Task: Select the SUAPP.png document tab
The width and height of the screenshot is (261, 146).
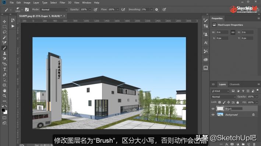Action: [x=40, y=16]
